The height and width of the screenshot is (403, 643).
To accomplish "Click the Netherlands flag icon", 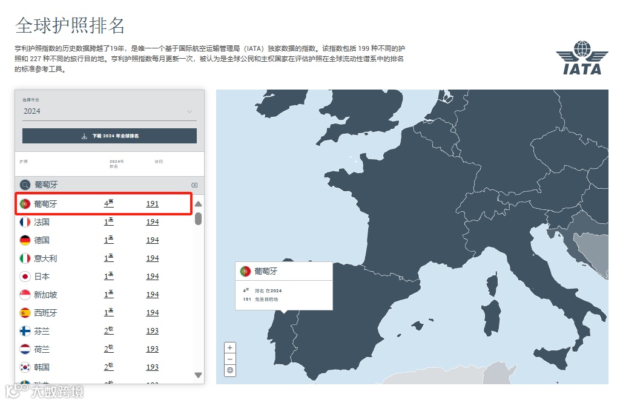I will tap(25, 349).
